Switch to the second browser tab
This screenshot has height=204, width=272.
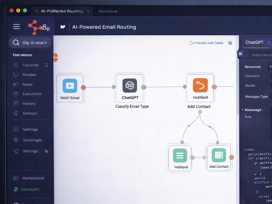click(108, 11)
